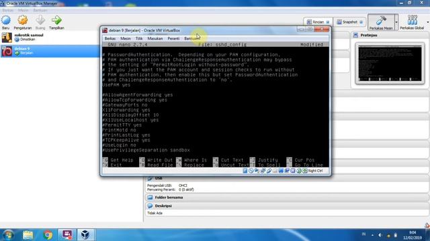Click the 'X11Forwarding yes' line
Image resolution: width=430 pixels, height=241 pixels.
point(126,110)
